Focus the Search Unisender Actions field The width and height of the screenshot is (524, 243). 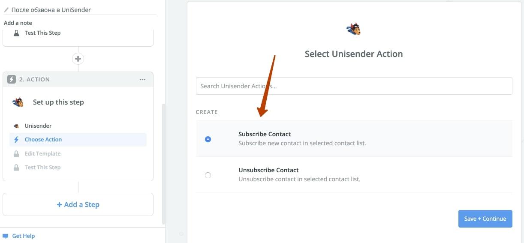coord(354,86)
